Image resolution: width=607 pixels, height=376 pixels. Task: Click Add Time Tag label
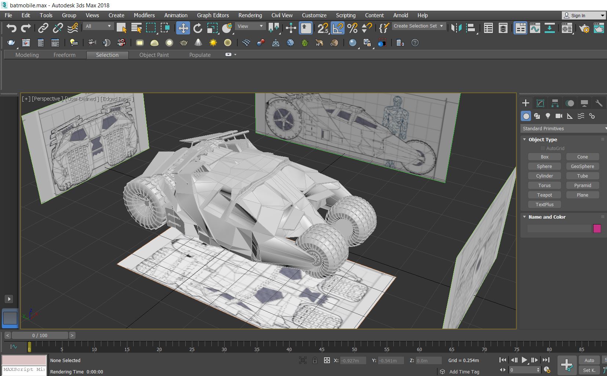464,372
